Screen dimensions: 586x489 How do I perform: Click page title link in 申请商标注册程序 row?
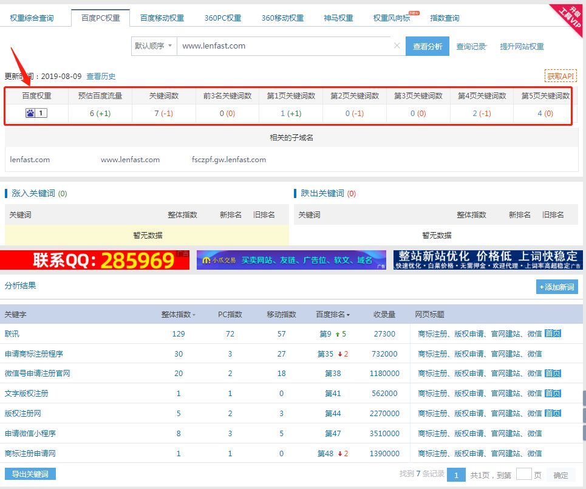pos(480,354)
